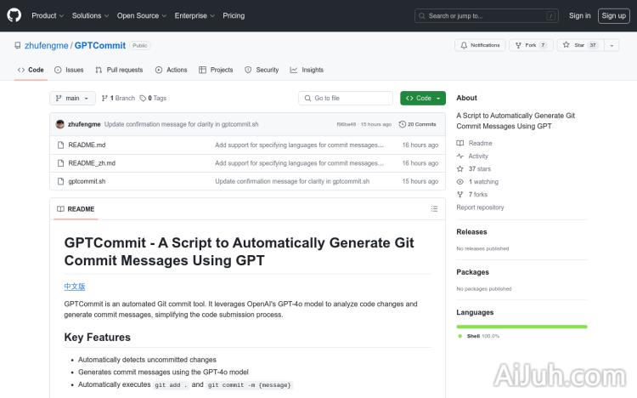View the 1 Branch link

point(118,98)
